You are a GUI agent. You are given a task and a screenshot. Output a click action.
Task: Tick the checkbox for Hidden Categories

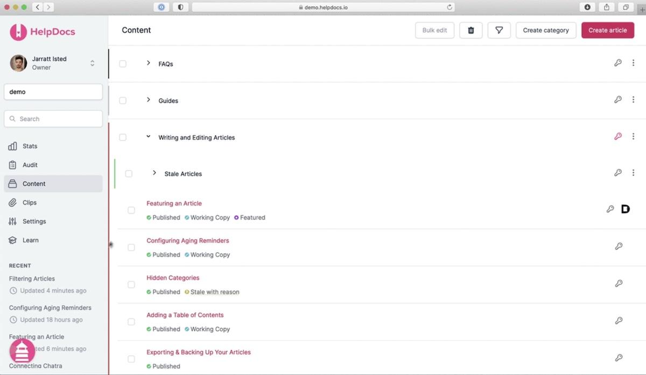click(131, 284)
